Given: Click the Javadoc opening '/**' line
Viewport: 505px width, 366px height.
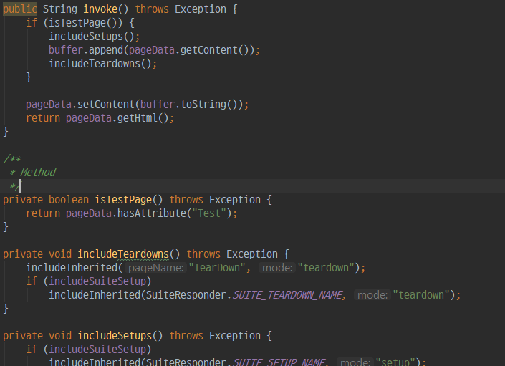Looking at the screenshot, I should tap(12, 159).
